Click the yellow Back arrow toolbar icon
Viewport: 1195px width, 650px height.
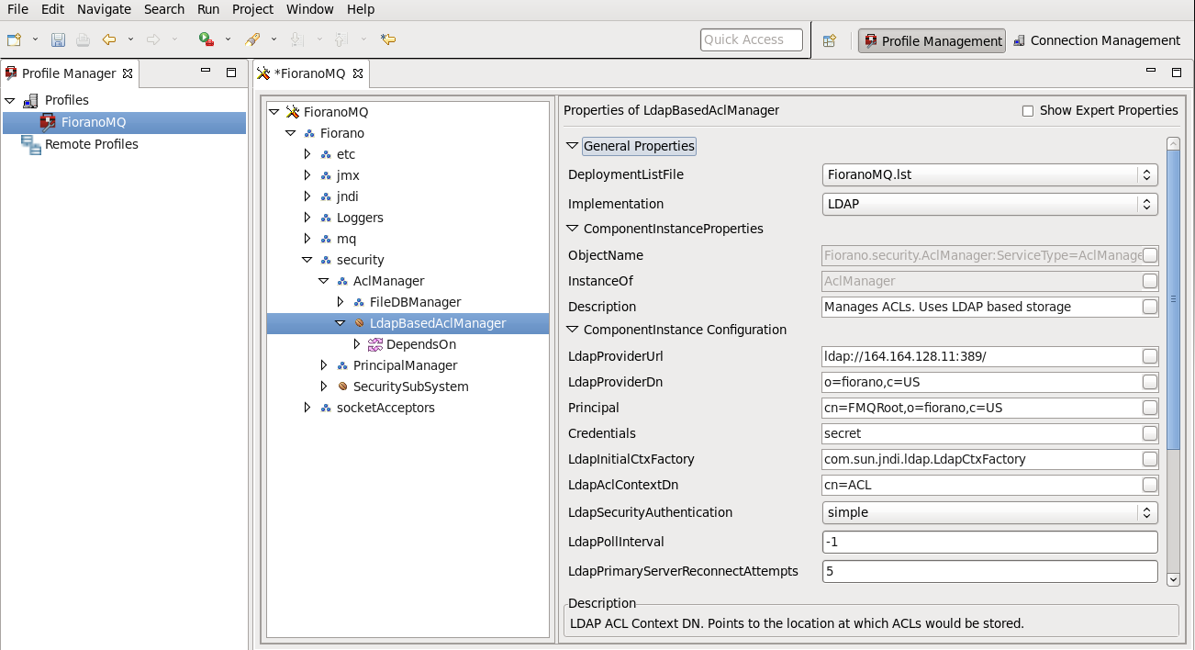point(109,39)
